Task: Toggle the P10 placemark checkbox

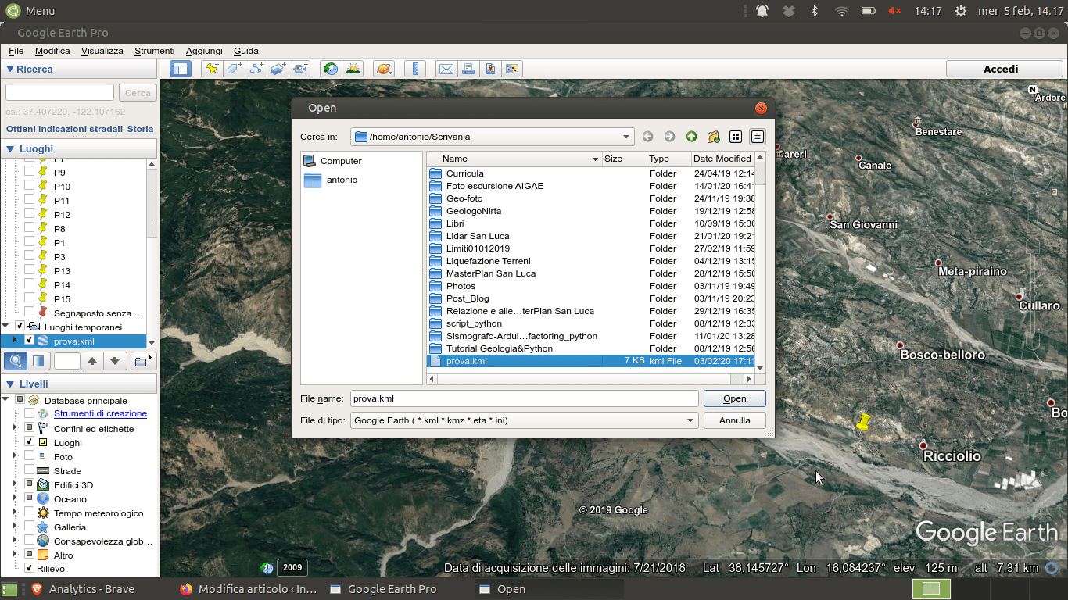Action: [x=29, y=186]
